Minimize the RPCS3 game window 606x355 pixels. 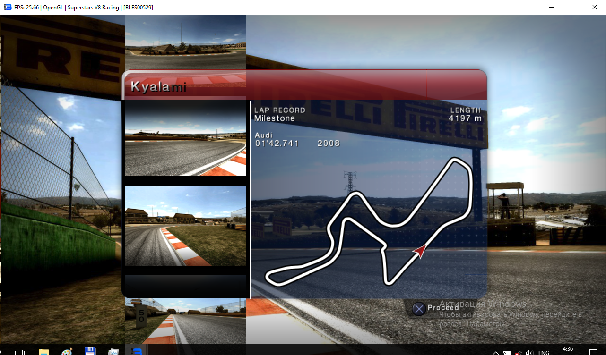551,7
